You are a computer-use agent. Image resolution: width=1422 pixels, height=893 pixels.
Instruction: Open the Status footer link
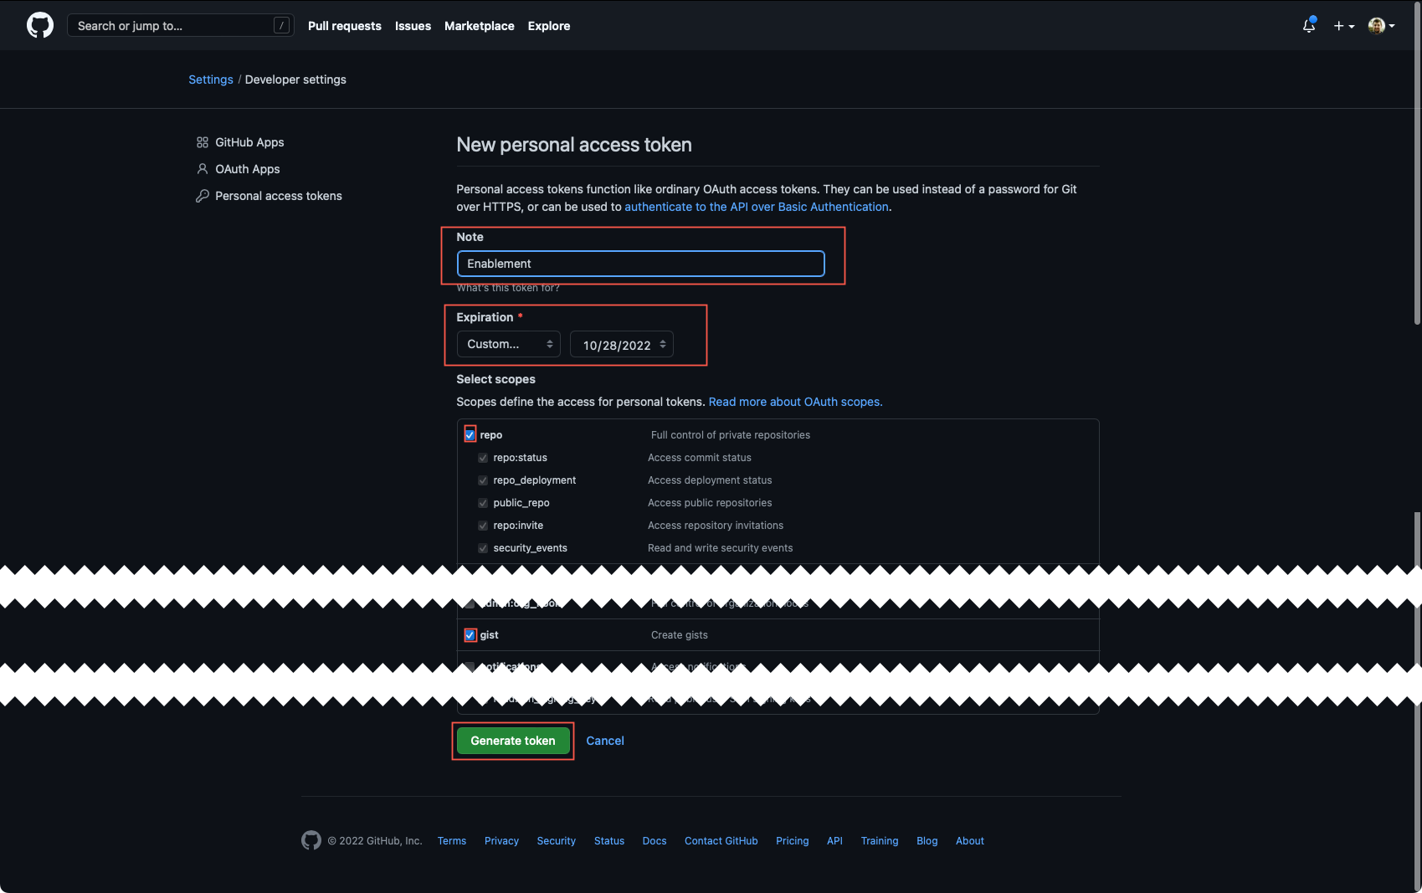[609, 841]
